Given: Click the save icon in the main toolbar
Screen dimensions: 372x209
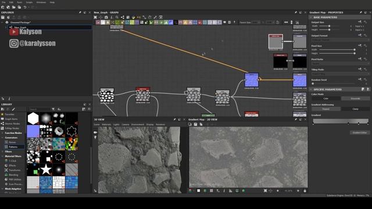Looking at the screenshot, I should point(19,8).
